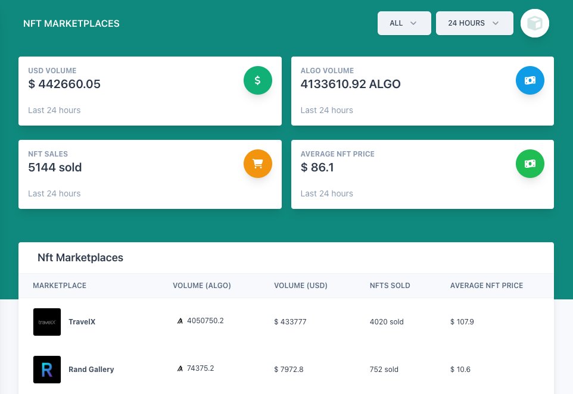Click the R logo icon for Rand Gallery
The image size is (573, 394).
46,369
